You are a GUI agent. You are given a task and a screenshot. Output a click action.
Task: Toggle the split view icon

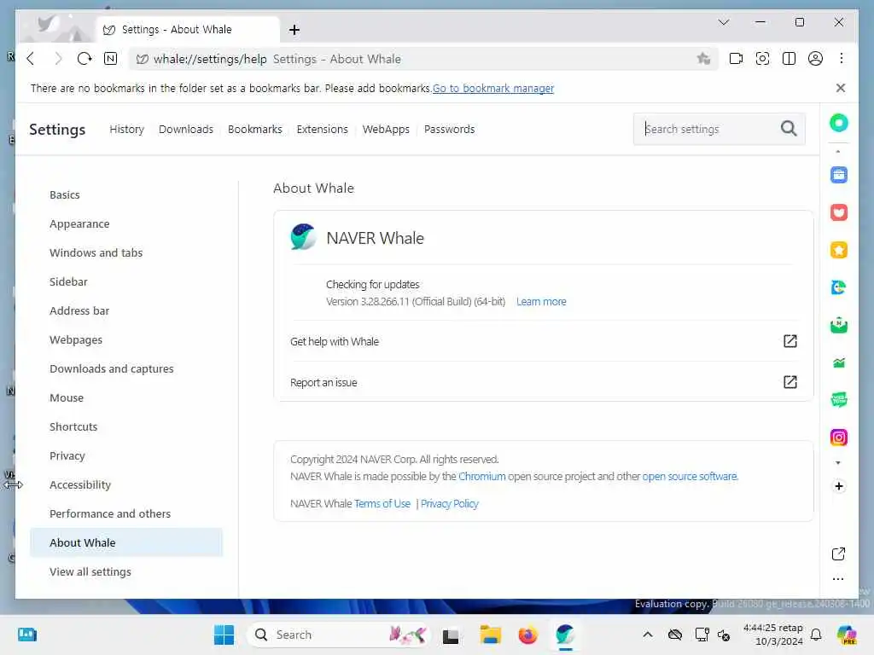click(789, 59)
